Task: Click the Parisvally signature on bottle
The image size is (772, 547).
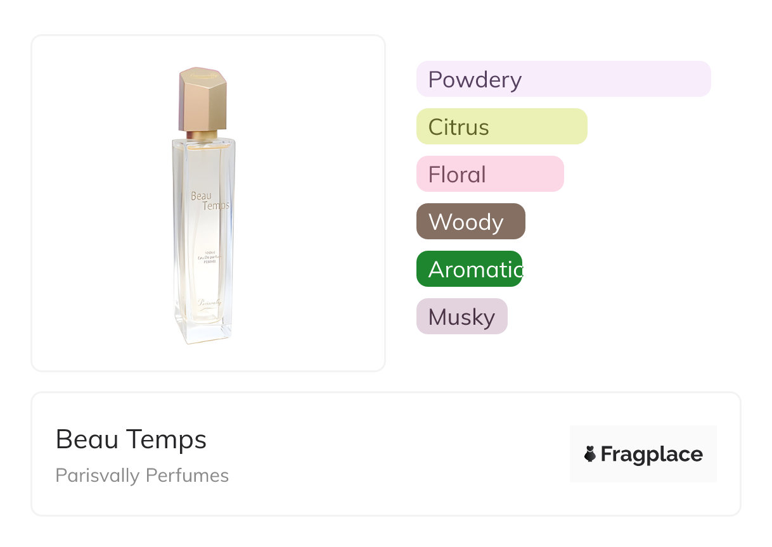Action: click(209, 303)
